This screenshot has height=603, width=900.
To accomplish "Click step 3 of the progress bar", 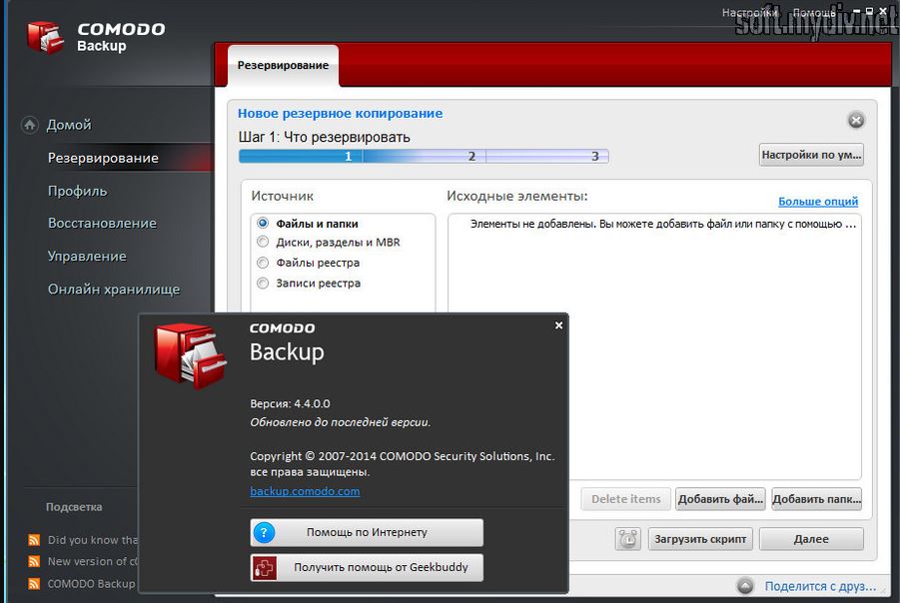I will (547, 156).
